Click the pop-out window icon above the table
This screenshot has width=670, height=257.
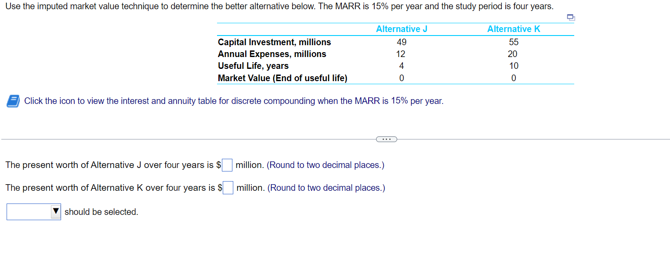pyautogui.click(x=570, y=17)
